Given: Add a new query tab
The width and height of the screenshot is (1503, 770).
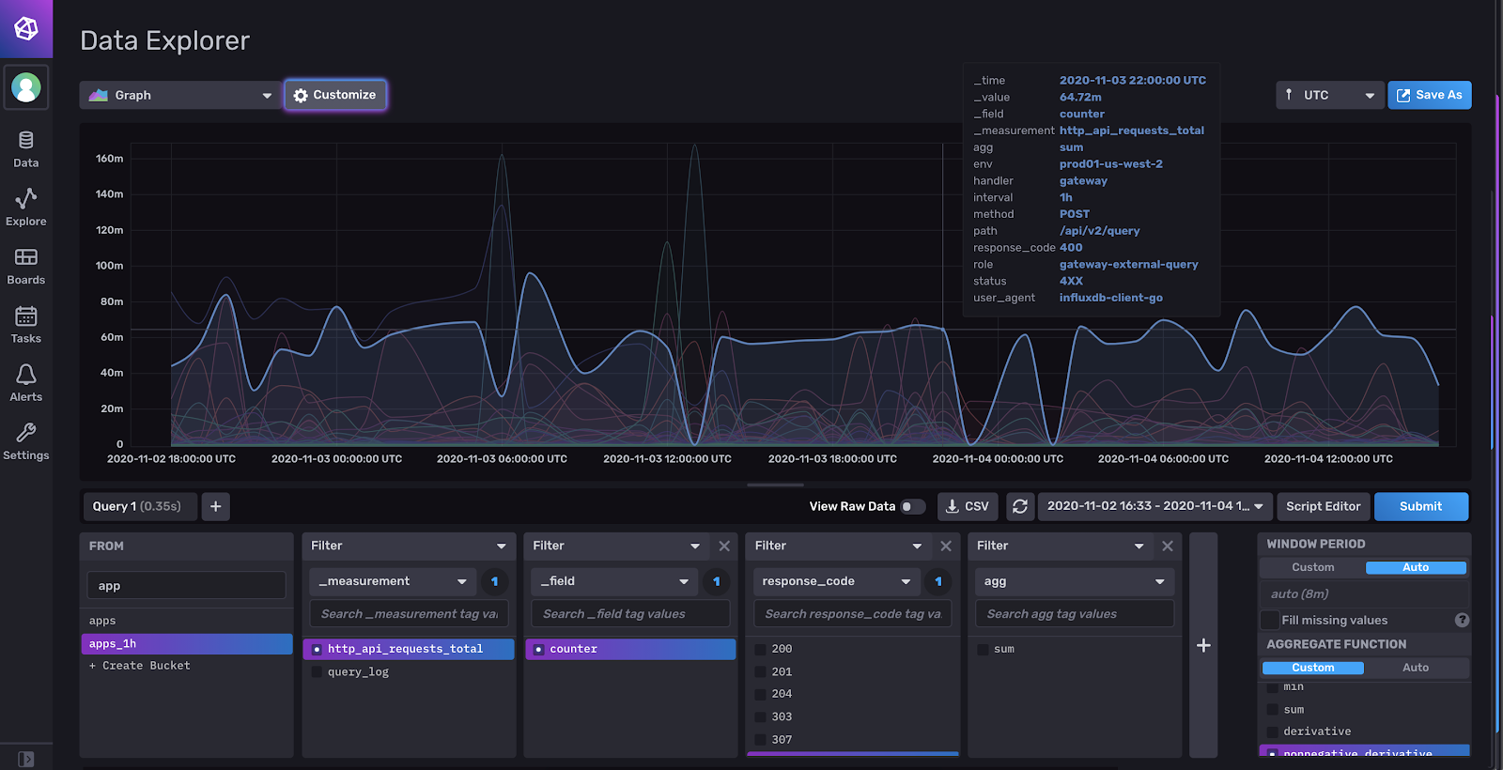Looking at the screenshot, I should click(x=215, y=506).
